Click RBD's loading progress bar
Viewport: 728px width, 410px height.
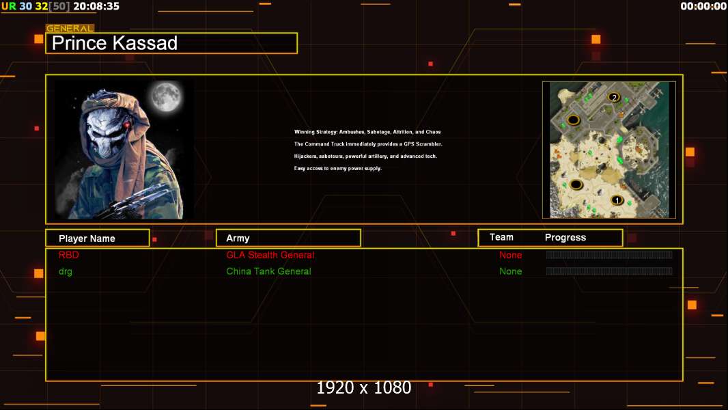(609, 254)
